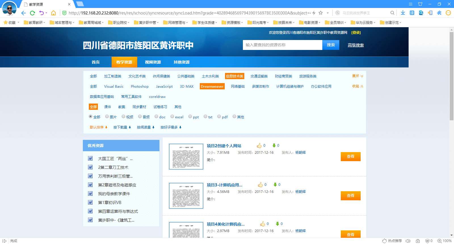Switch to the 视频资源 navigation tab
The width and height of the screenshot is (454, 244).
coord(153,62)
